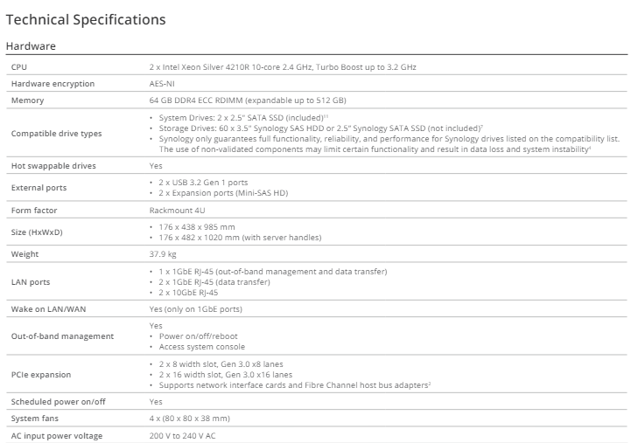Click the PCIe expansion row label
This screenshot has width=638, height=443.
(40, 374)
